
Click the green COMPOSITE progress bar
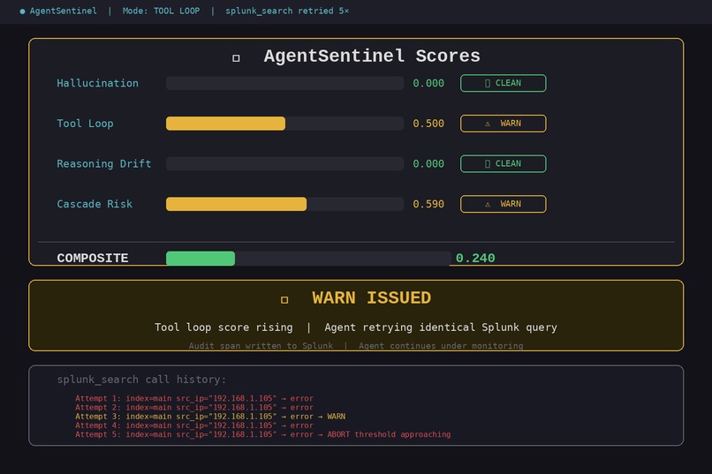201,258
